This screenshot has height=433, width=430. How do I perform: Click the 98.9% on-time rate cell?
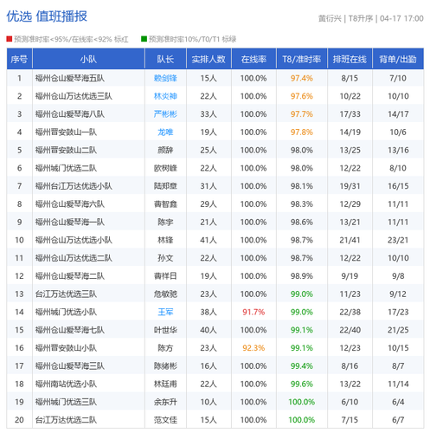pos(302,276)
